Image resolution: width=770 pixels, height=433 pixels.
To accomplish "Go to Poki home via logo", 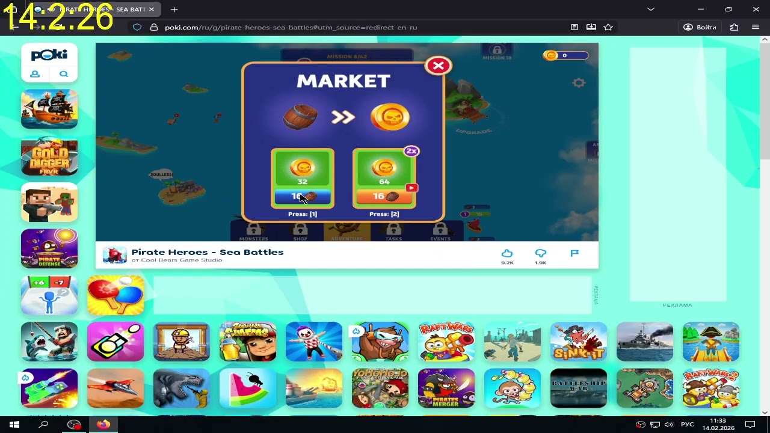I will tap(49, 55).
